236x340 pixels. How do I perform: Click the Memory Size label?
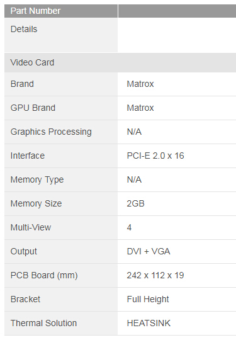point(37,203)
